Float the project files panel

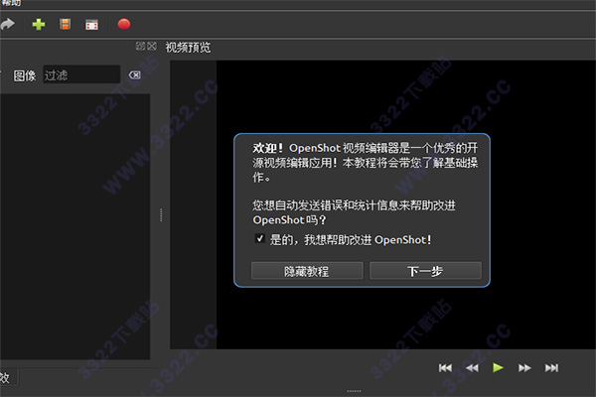pyautogui.click(x=140, y=46)
